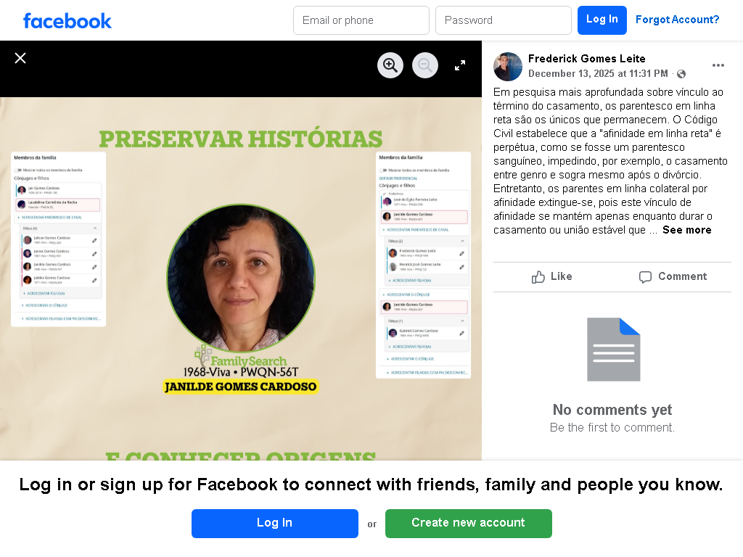Open the post date December 13 link
This screenshot has height=557, width=743.
598,74
